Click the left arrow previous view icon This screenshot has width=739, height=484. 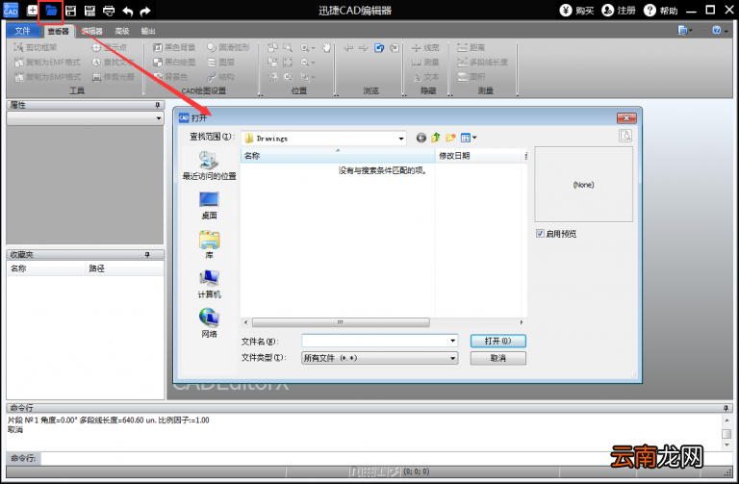click(348, 47)
